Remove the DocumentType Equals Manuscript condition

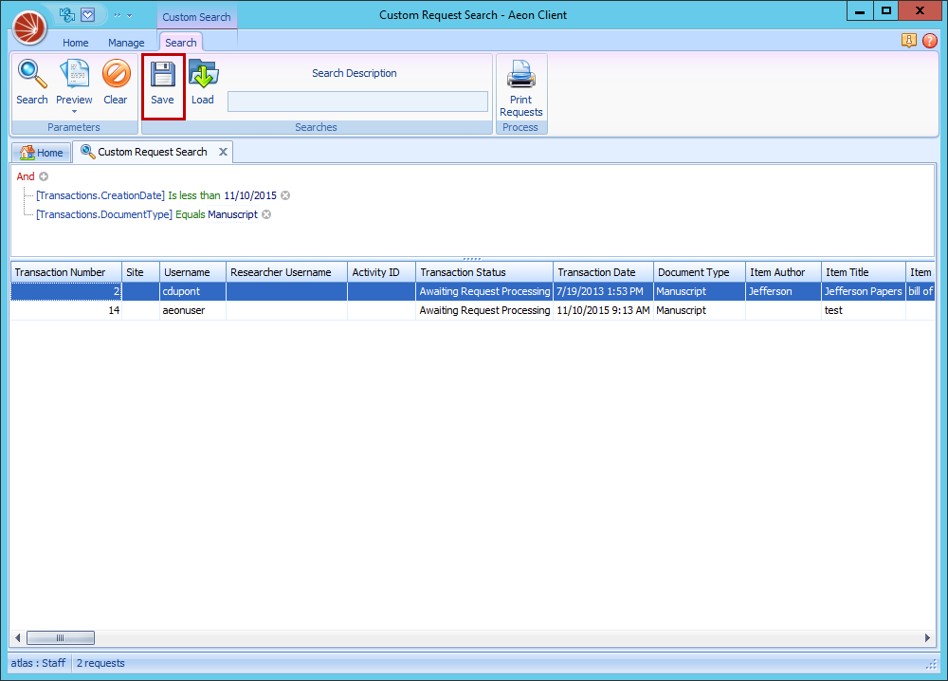pos(265,214)
